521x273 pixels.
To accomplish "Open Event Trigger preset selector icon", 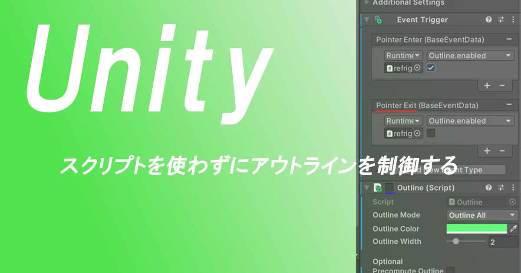I will 501,19.
